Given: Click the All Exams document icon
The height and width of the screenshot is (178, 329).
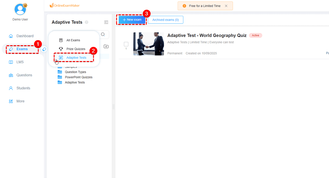Looking at the screenshot, I should point(61,40).
